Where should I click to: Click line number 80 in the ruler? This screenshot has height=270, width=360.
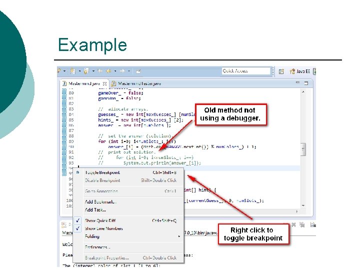71,93
